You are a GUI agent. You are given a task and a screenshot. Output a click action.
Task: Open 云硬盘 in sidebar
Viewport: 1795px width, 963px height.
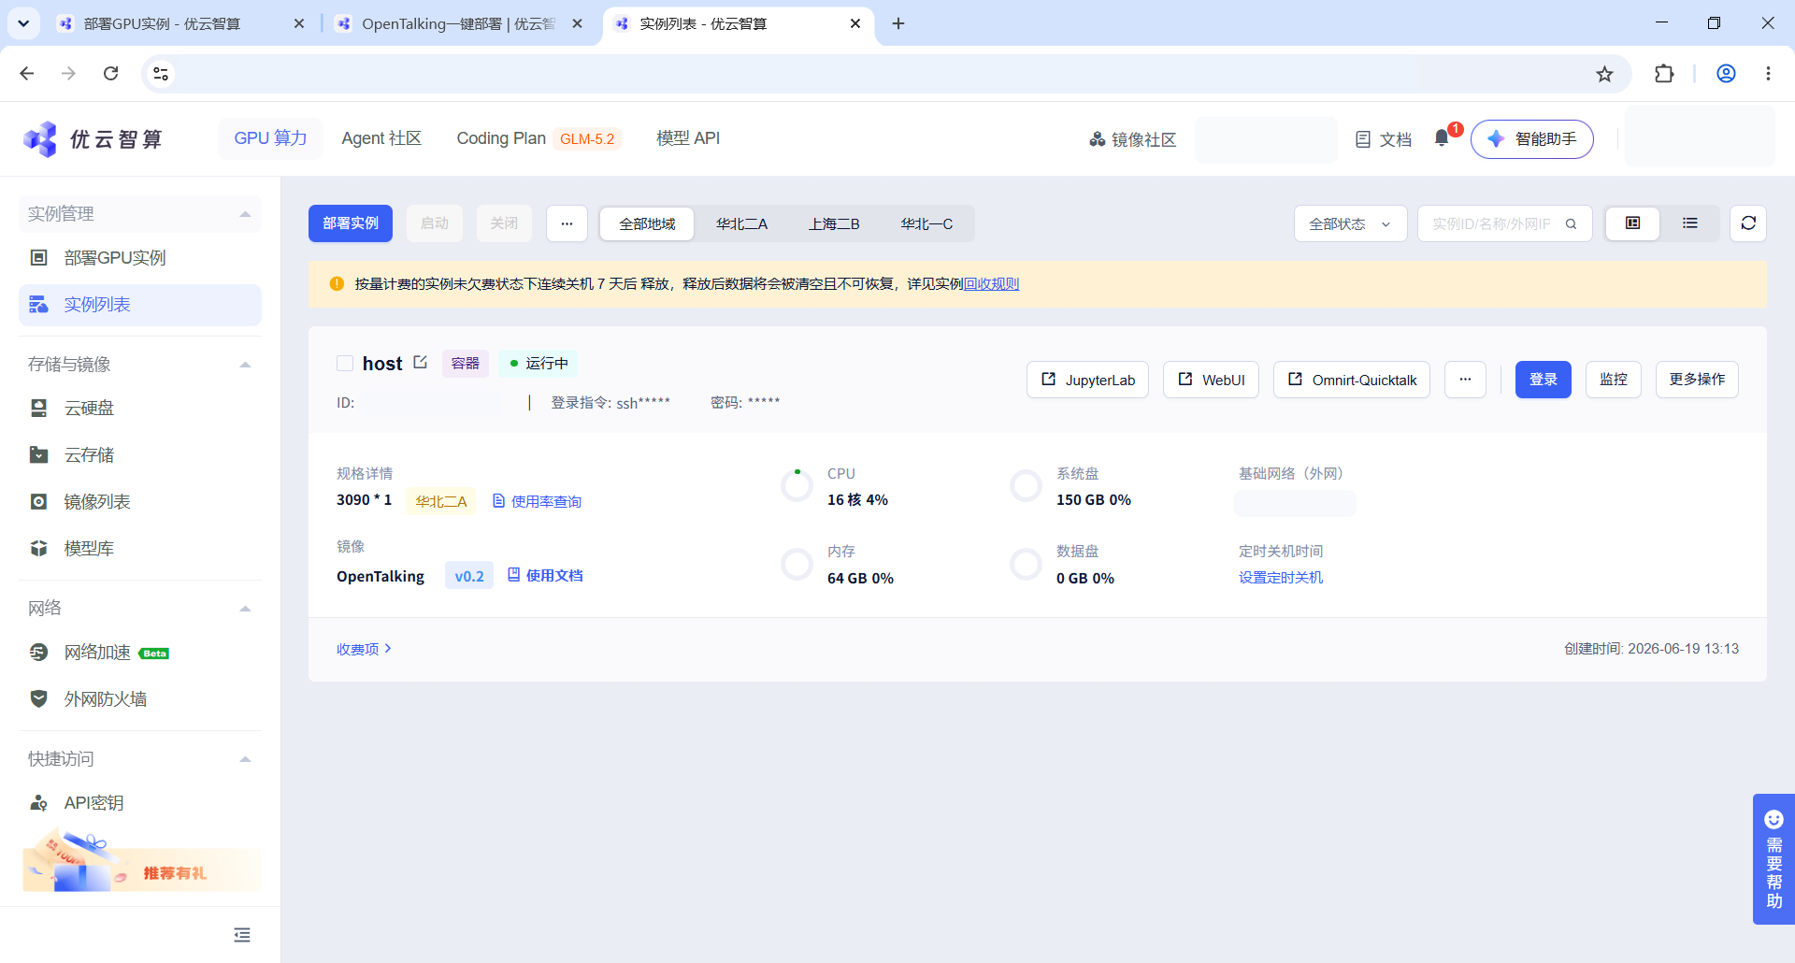[x=140, y=409]
